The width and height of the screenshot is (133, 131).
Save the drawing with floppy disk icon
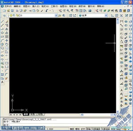(x=12, y=11)
